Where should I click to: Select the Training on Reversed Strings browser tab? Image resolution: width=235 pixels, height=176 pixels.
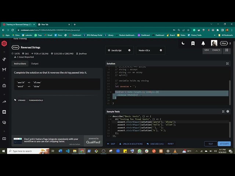pos(19,25)
